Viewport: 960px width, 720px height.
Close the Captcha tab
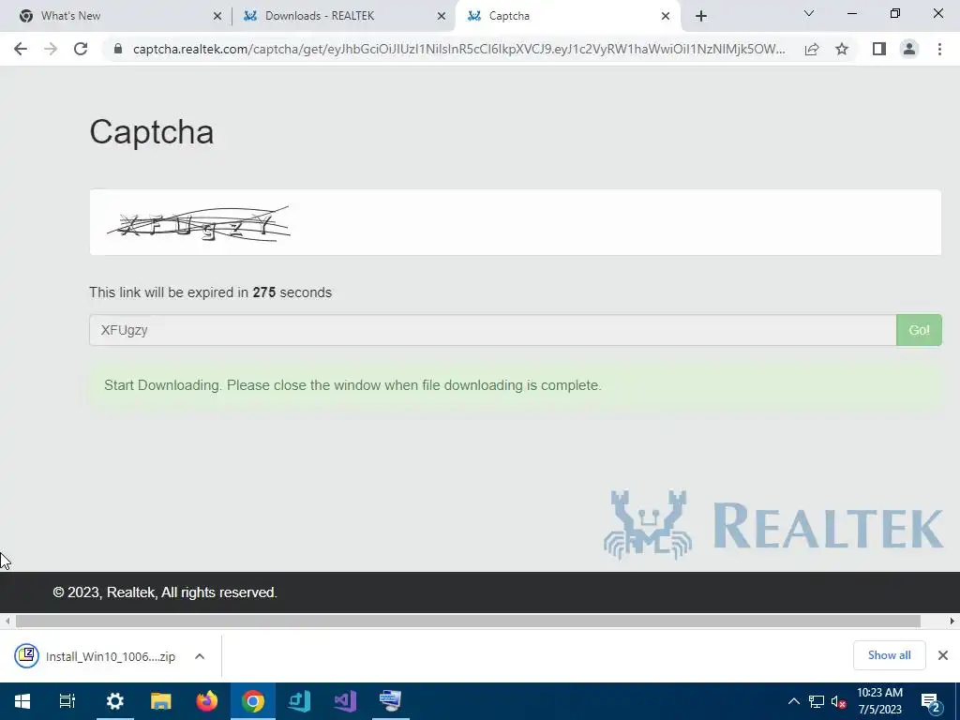pyautogui.click(x=666, y=16)
